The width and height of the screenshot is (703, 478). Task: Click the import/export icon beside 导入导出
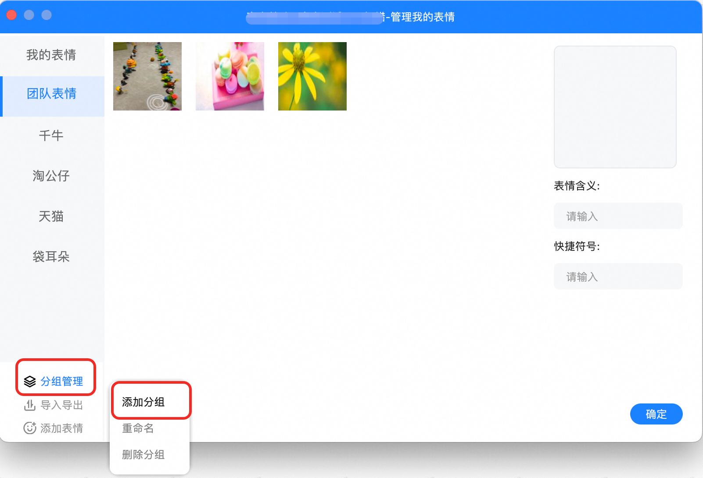point(30,405)
